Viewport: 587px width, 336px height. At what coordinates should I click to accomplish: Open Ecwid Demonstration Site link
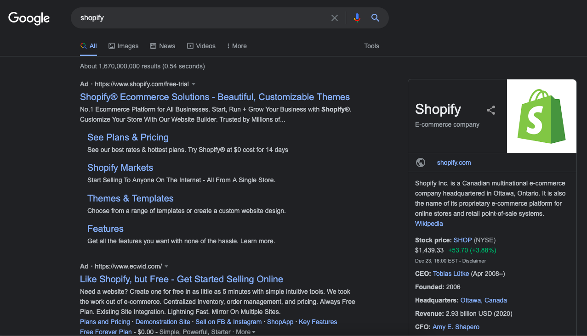coord(163,322)
